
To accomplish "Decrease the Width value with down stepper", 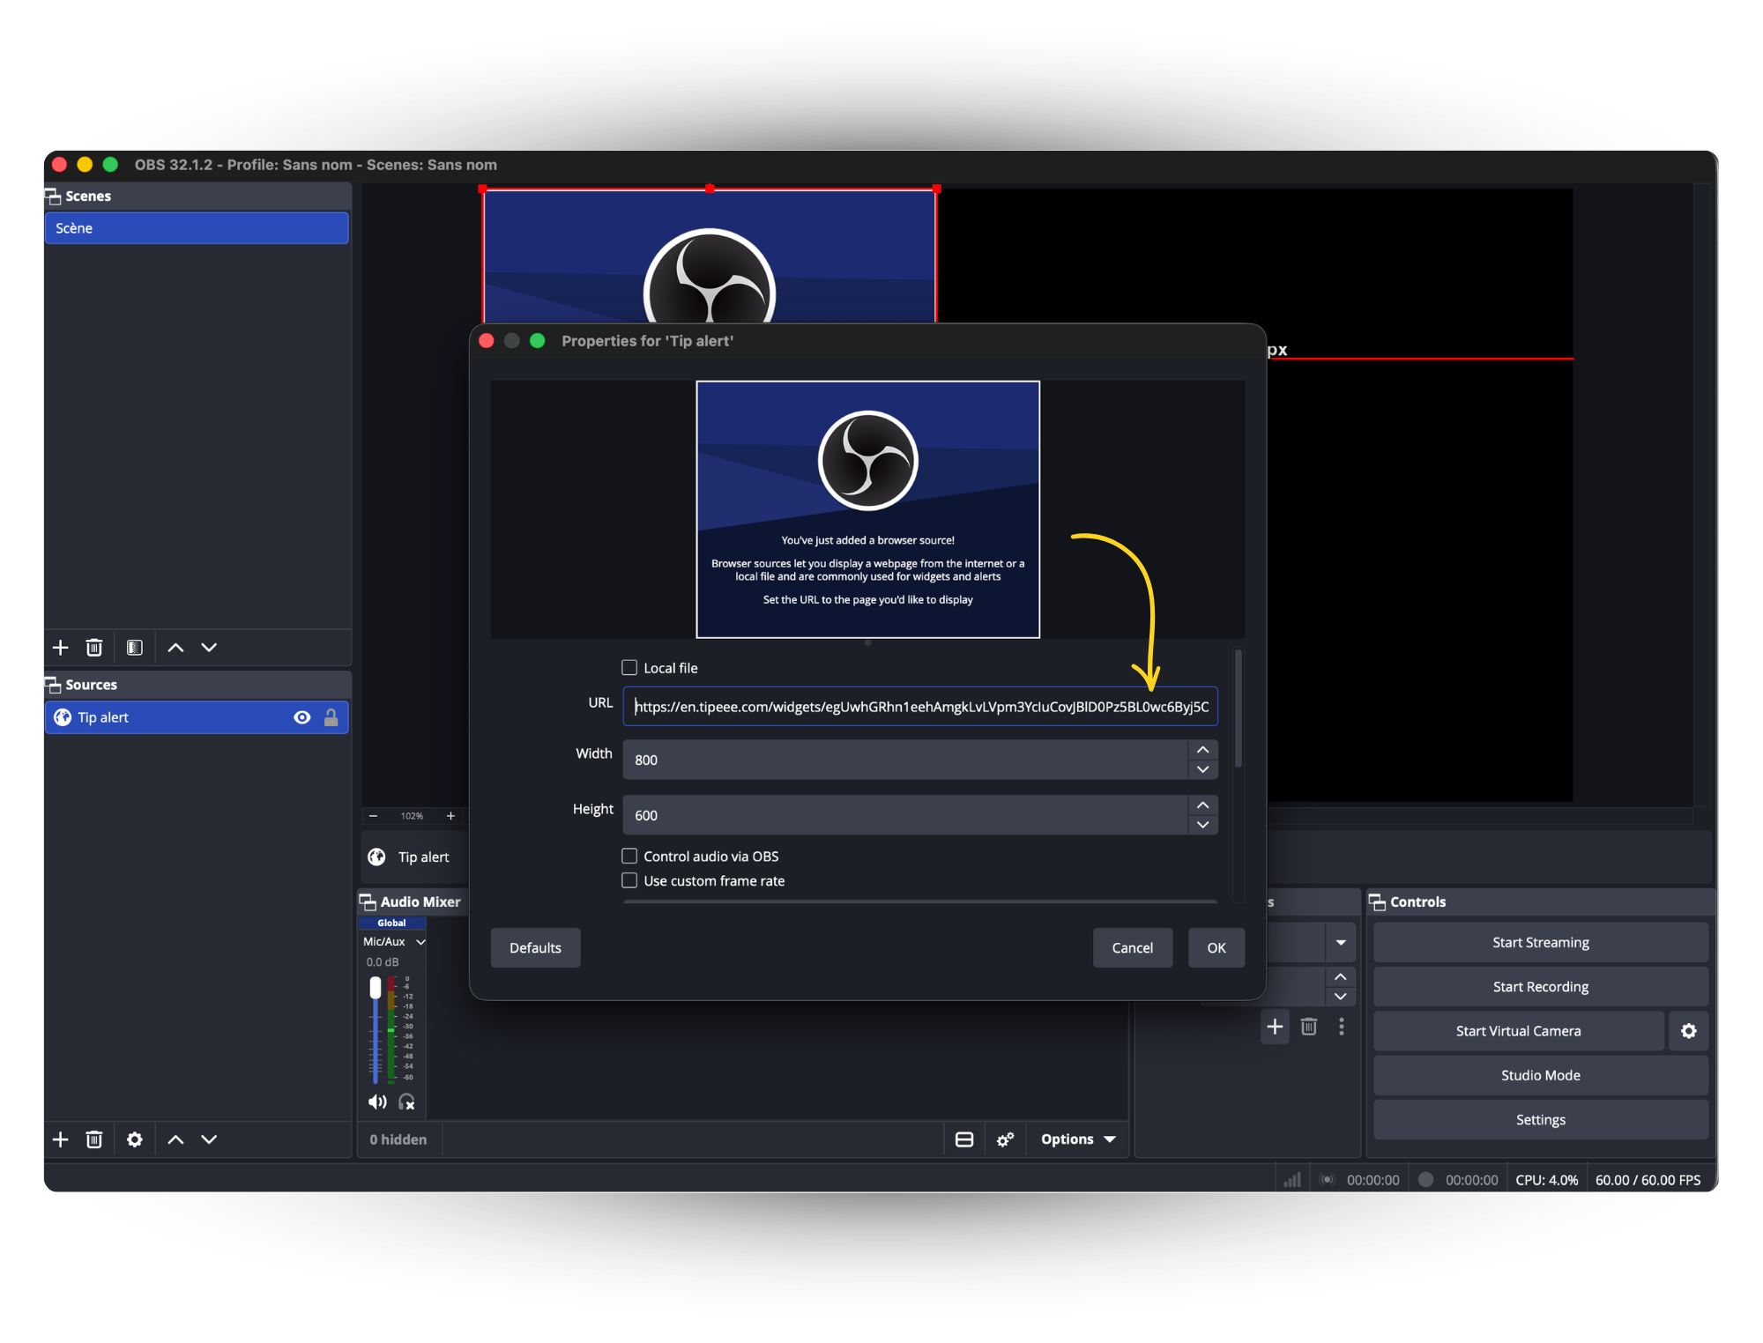I will click(x=1203, y=770).
